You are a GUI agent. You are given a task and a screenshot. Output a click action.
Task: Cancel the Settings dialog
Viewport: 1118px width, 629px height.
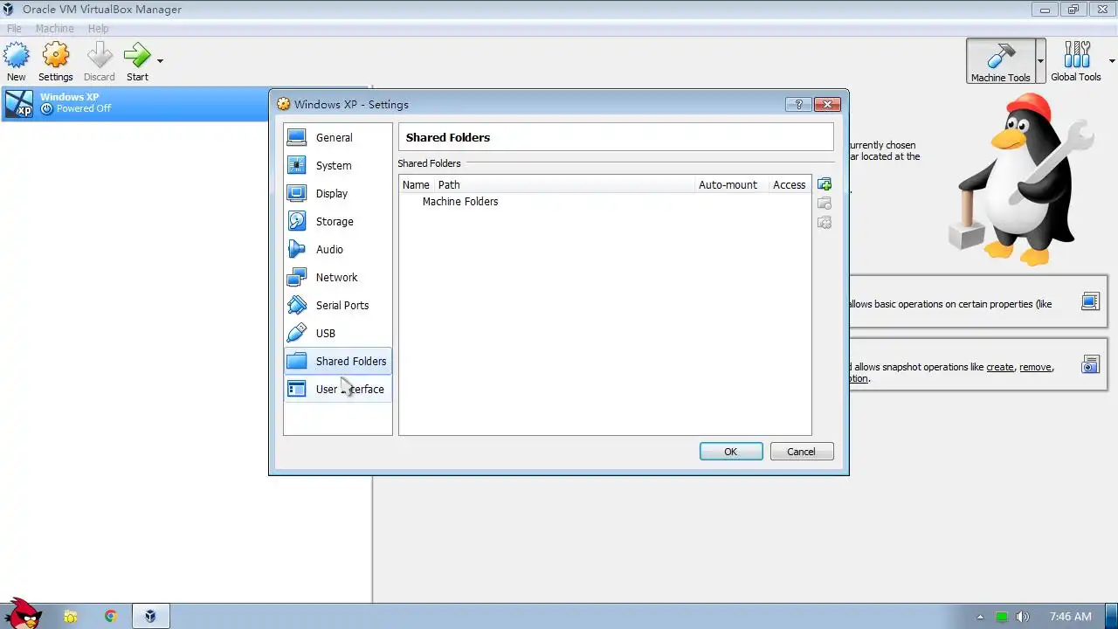point(801,452)
